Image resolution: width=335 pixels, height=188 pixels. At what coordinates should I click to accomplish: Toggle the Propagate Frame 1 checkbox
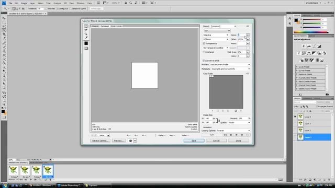[317, 107]
